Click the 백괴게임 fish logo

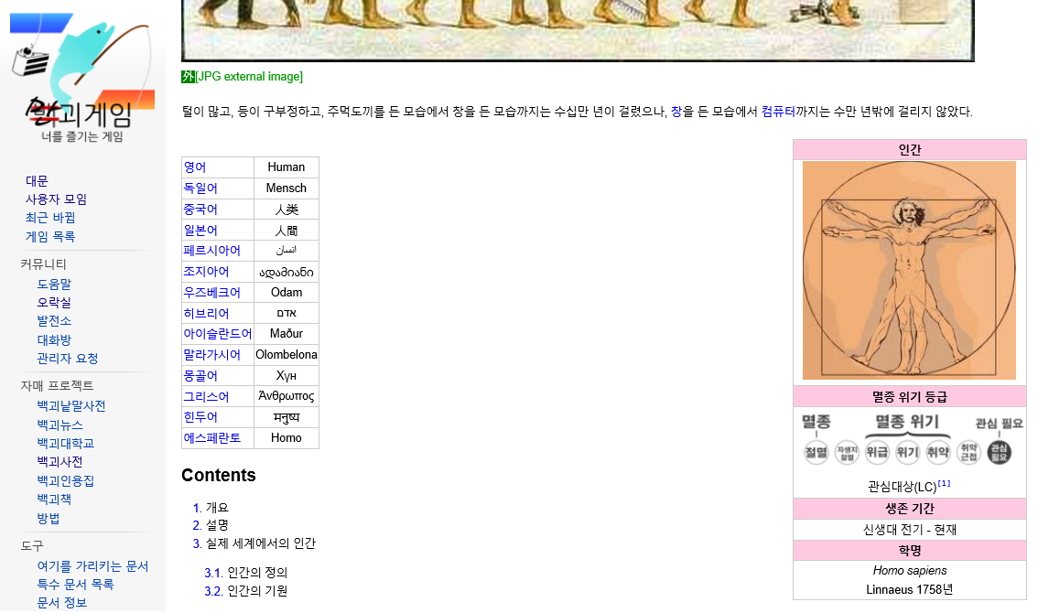[82, 77]
